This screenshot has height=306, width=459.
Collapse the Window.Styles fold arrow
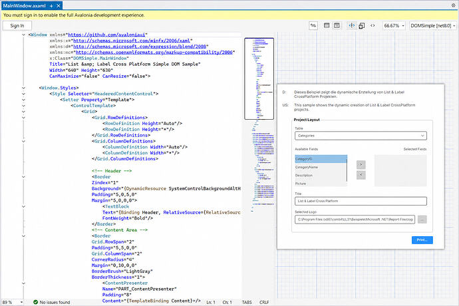(23, 88)
